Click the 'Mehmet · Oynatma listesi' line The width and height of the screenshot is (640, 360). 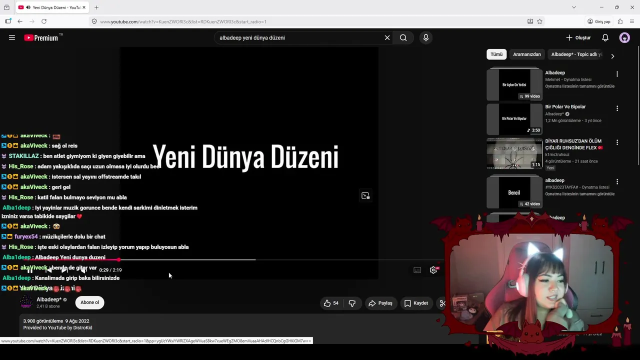568,79
